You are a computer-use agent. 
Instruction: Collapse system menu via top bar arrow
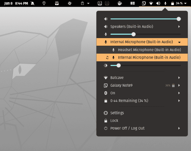pos(185,3)
